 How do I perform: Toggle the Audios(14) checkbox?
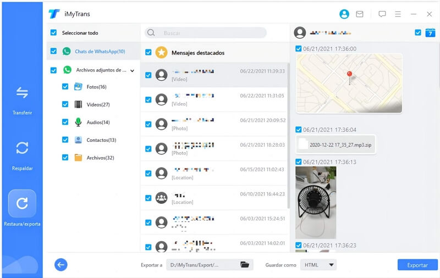(65, 122)
